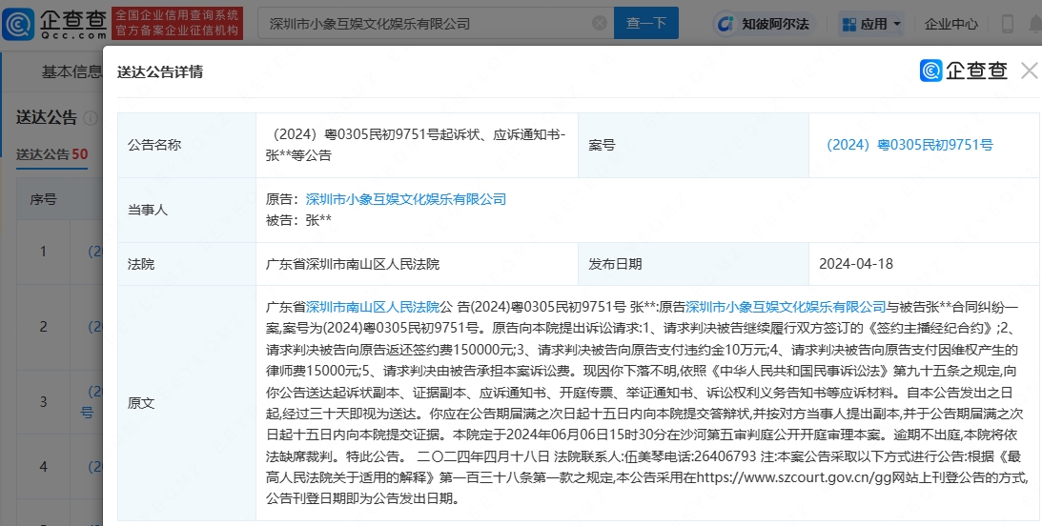The image size is (1042, 526).
Task: Click row number 2 in background list
Action: 43,327
